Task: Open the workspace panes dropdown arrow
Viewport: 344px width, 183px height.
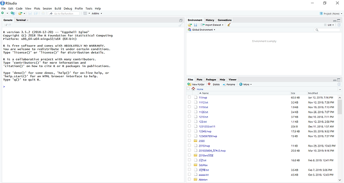Action: coord(89,13)
